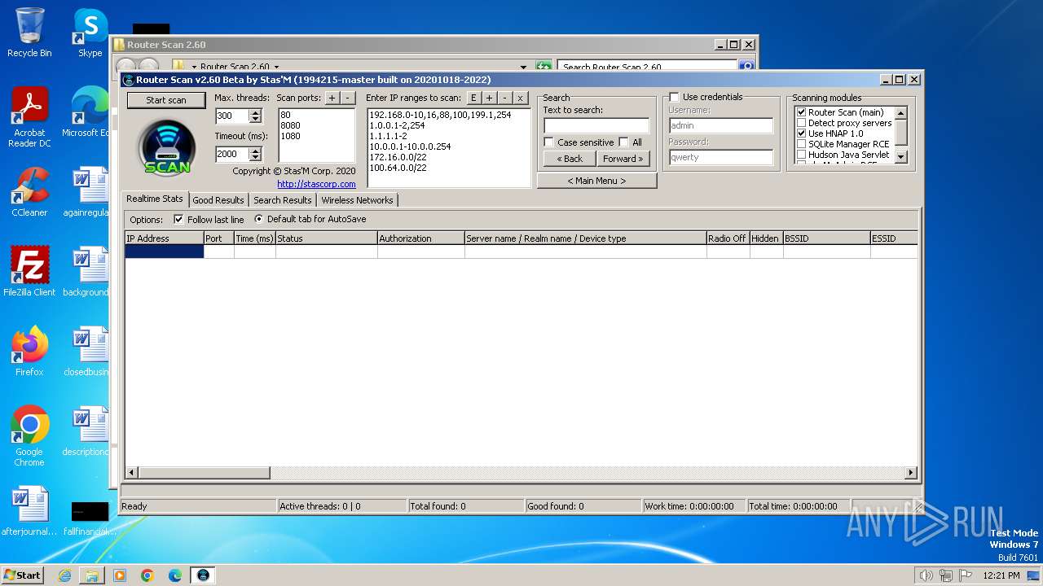Switch to Good Results tab
This screenshot has height=586, width=1043.
[x=218, y=200]
